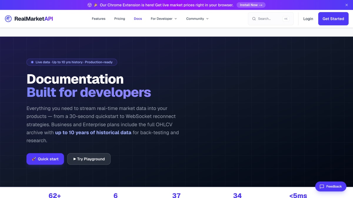
Task: Click the search magnifier icon
Action: coord(254,19)
